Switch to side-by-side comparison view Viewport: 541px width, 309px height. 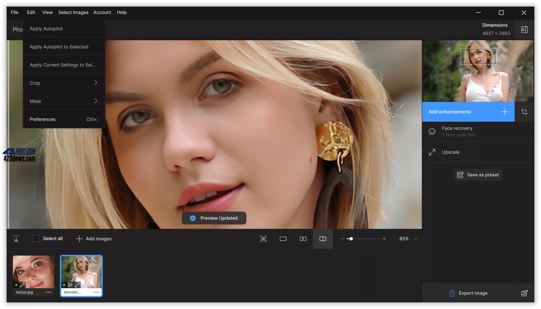303,239
